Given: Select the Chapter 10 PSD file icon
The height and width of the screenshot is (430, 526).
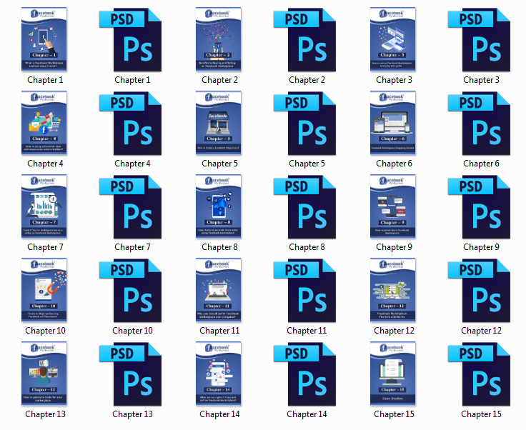Looking at the screenshot, I should click(x=131, y=291).
